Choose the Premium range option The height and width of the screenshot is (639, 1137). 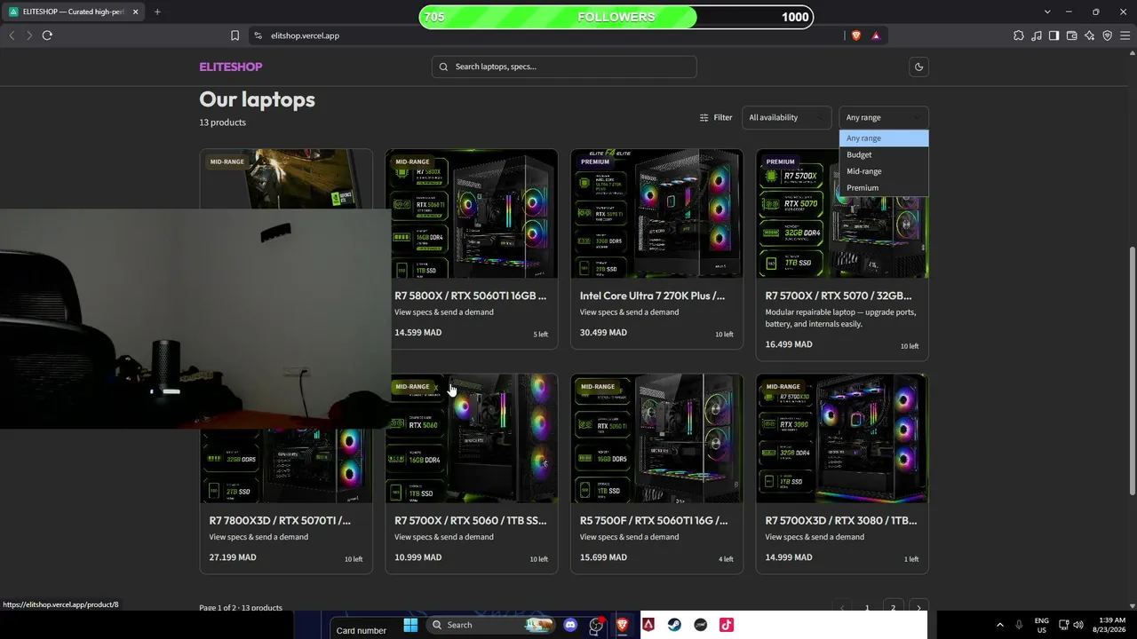pyautogui.click(x=884, y=187)
